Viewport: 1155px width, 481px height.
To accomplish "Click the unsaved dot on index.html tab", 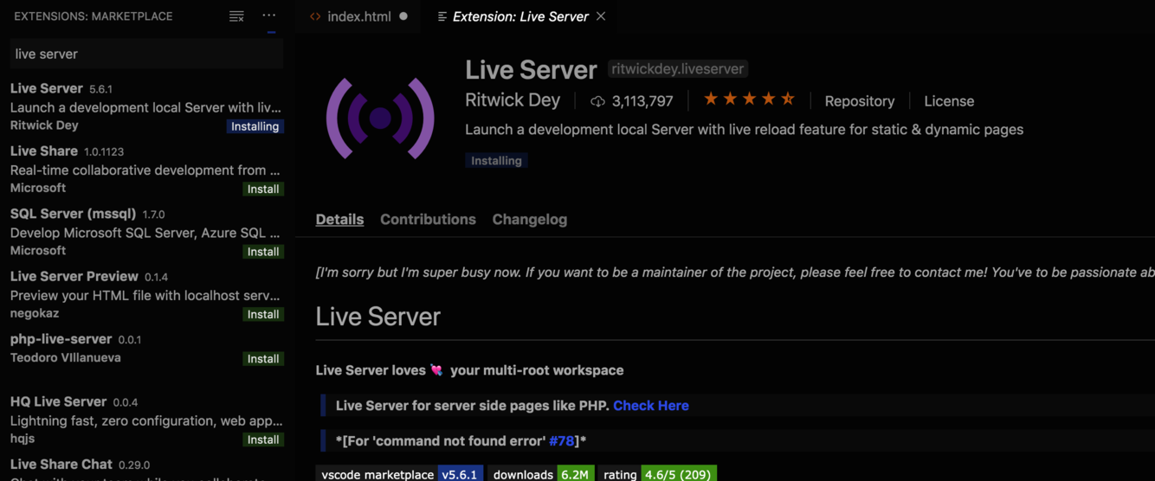I will [403, 16].
